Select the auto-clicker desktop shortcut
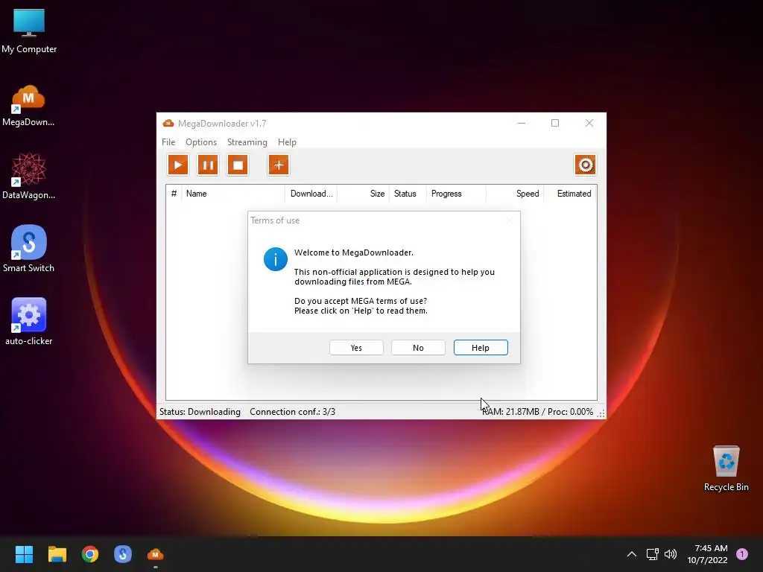This screenshot has height=572, width=763. click(x=29, y=322)
